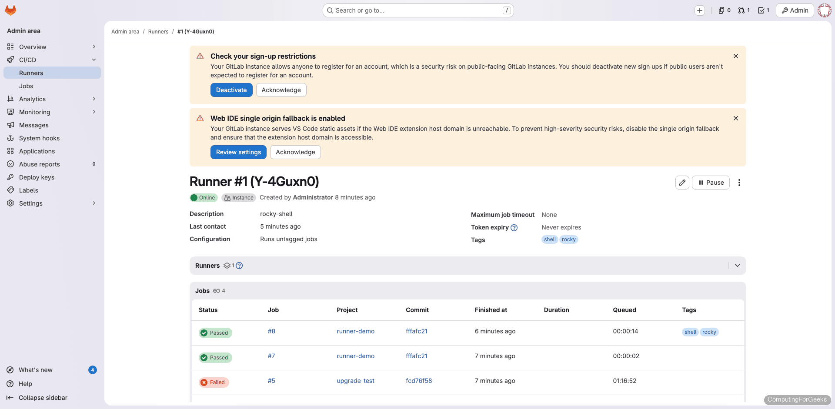
Task: Open the runner-demo project link
Action: click(355, 331)
